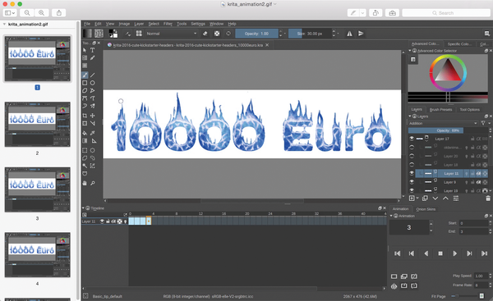Select the Elliptical selection tool
This screenshot has height=301, width=493.
[x=92, y=150]
